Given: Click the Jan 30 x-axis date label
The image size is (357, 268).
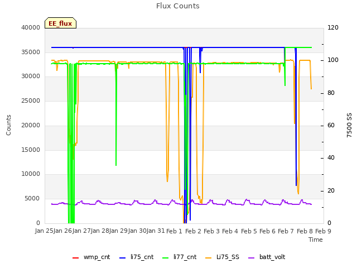Looking at the screenshot, I should coord(138,231).
